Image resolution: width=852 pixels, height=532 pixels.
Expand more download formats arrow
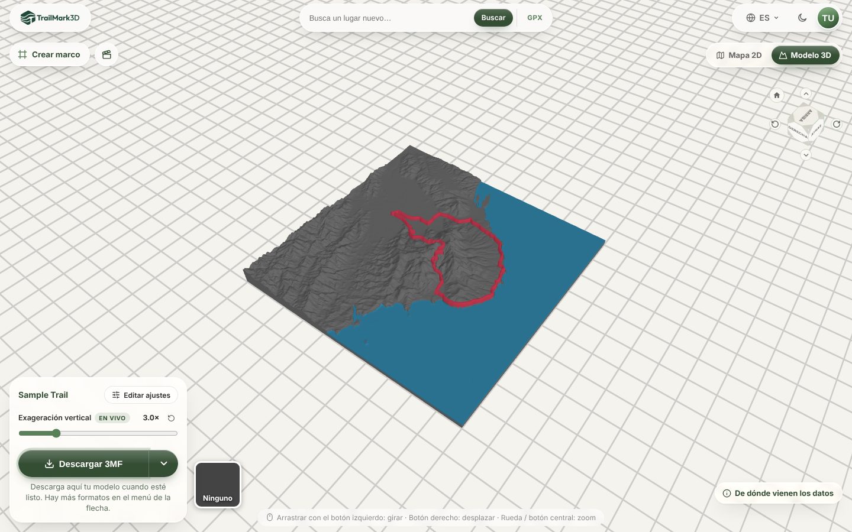(164, 464)
